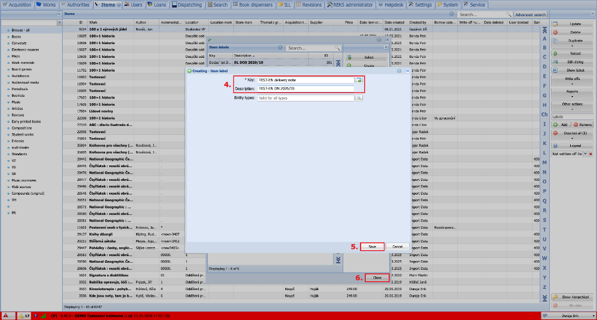Screen dimensions: 597x320
Task: Click Cancel in Creating dialog
Action: pyautogui.click(x=397, y=247)
